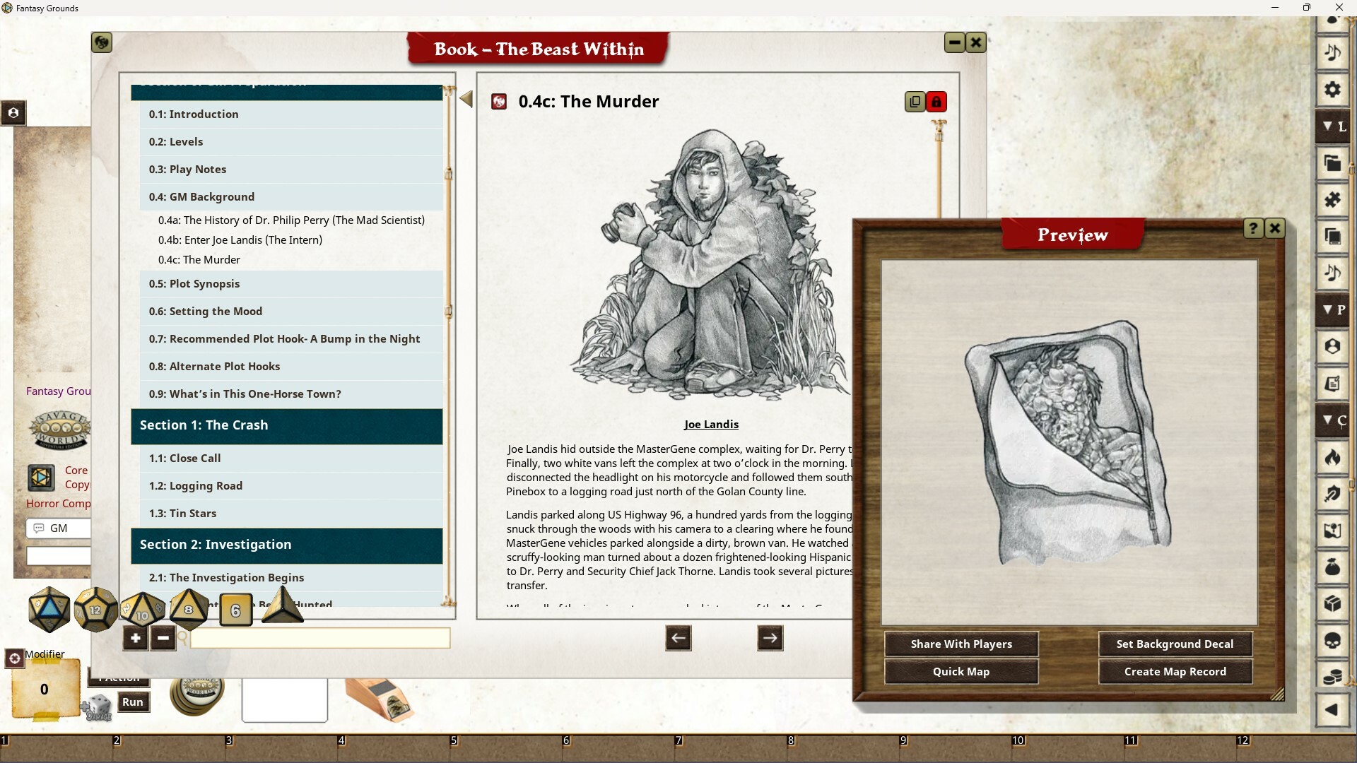Screen dimensions: 1357x763
Task: Click the puzzle piece sidebar icon
Action: (x=1333, y=200)
